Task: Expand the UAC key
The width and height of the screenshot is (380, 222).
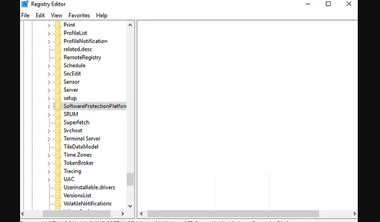Action: click(x=49, y=179)
